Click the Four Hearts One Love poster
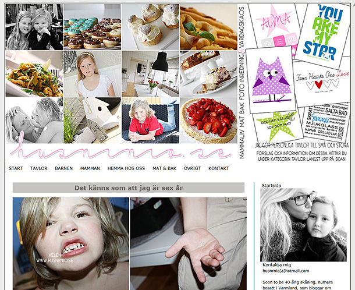The image size is (355, 290). [x=322, y=82]
